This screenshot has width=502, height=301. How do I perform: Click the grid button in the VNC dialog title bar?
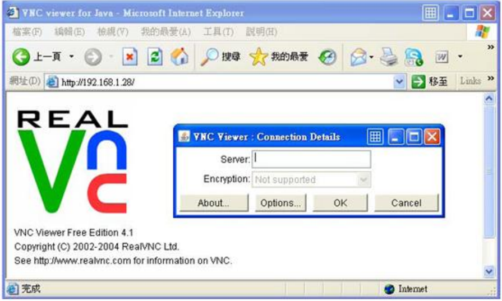(375, 137)
